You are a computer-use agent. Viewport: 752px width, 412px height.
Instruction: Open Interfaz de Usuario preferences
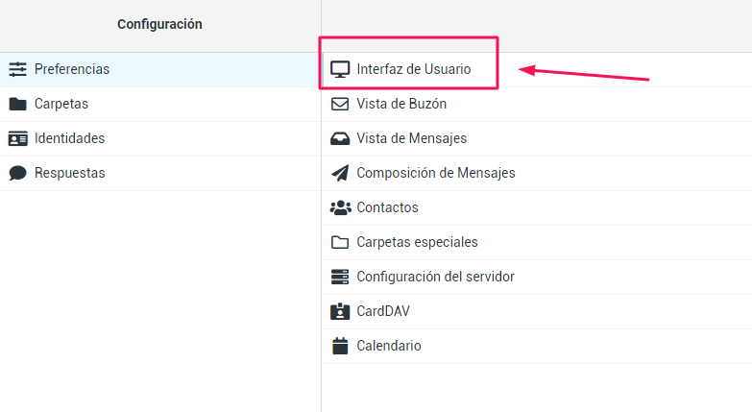coord(413,69)
